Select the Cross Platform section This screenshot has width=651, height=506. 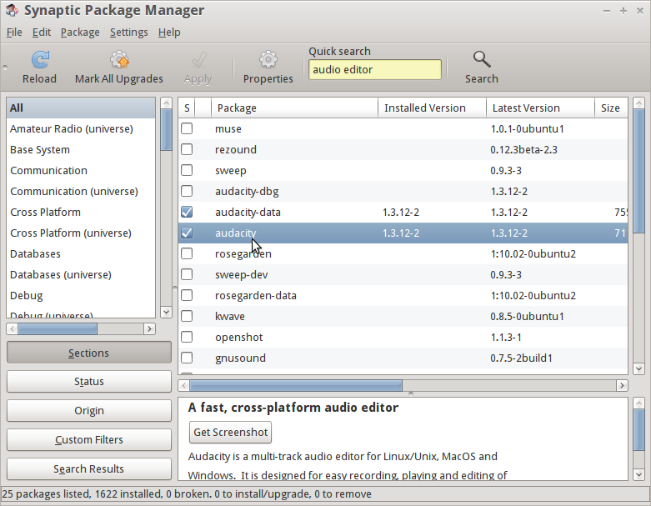[x=81, y=212]
